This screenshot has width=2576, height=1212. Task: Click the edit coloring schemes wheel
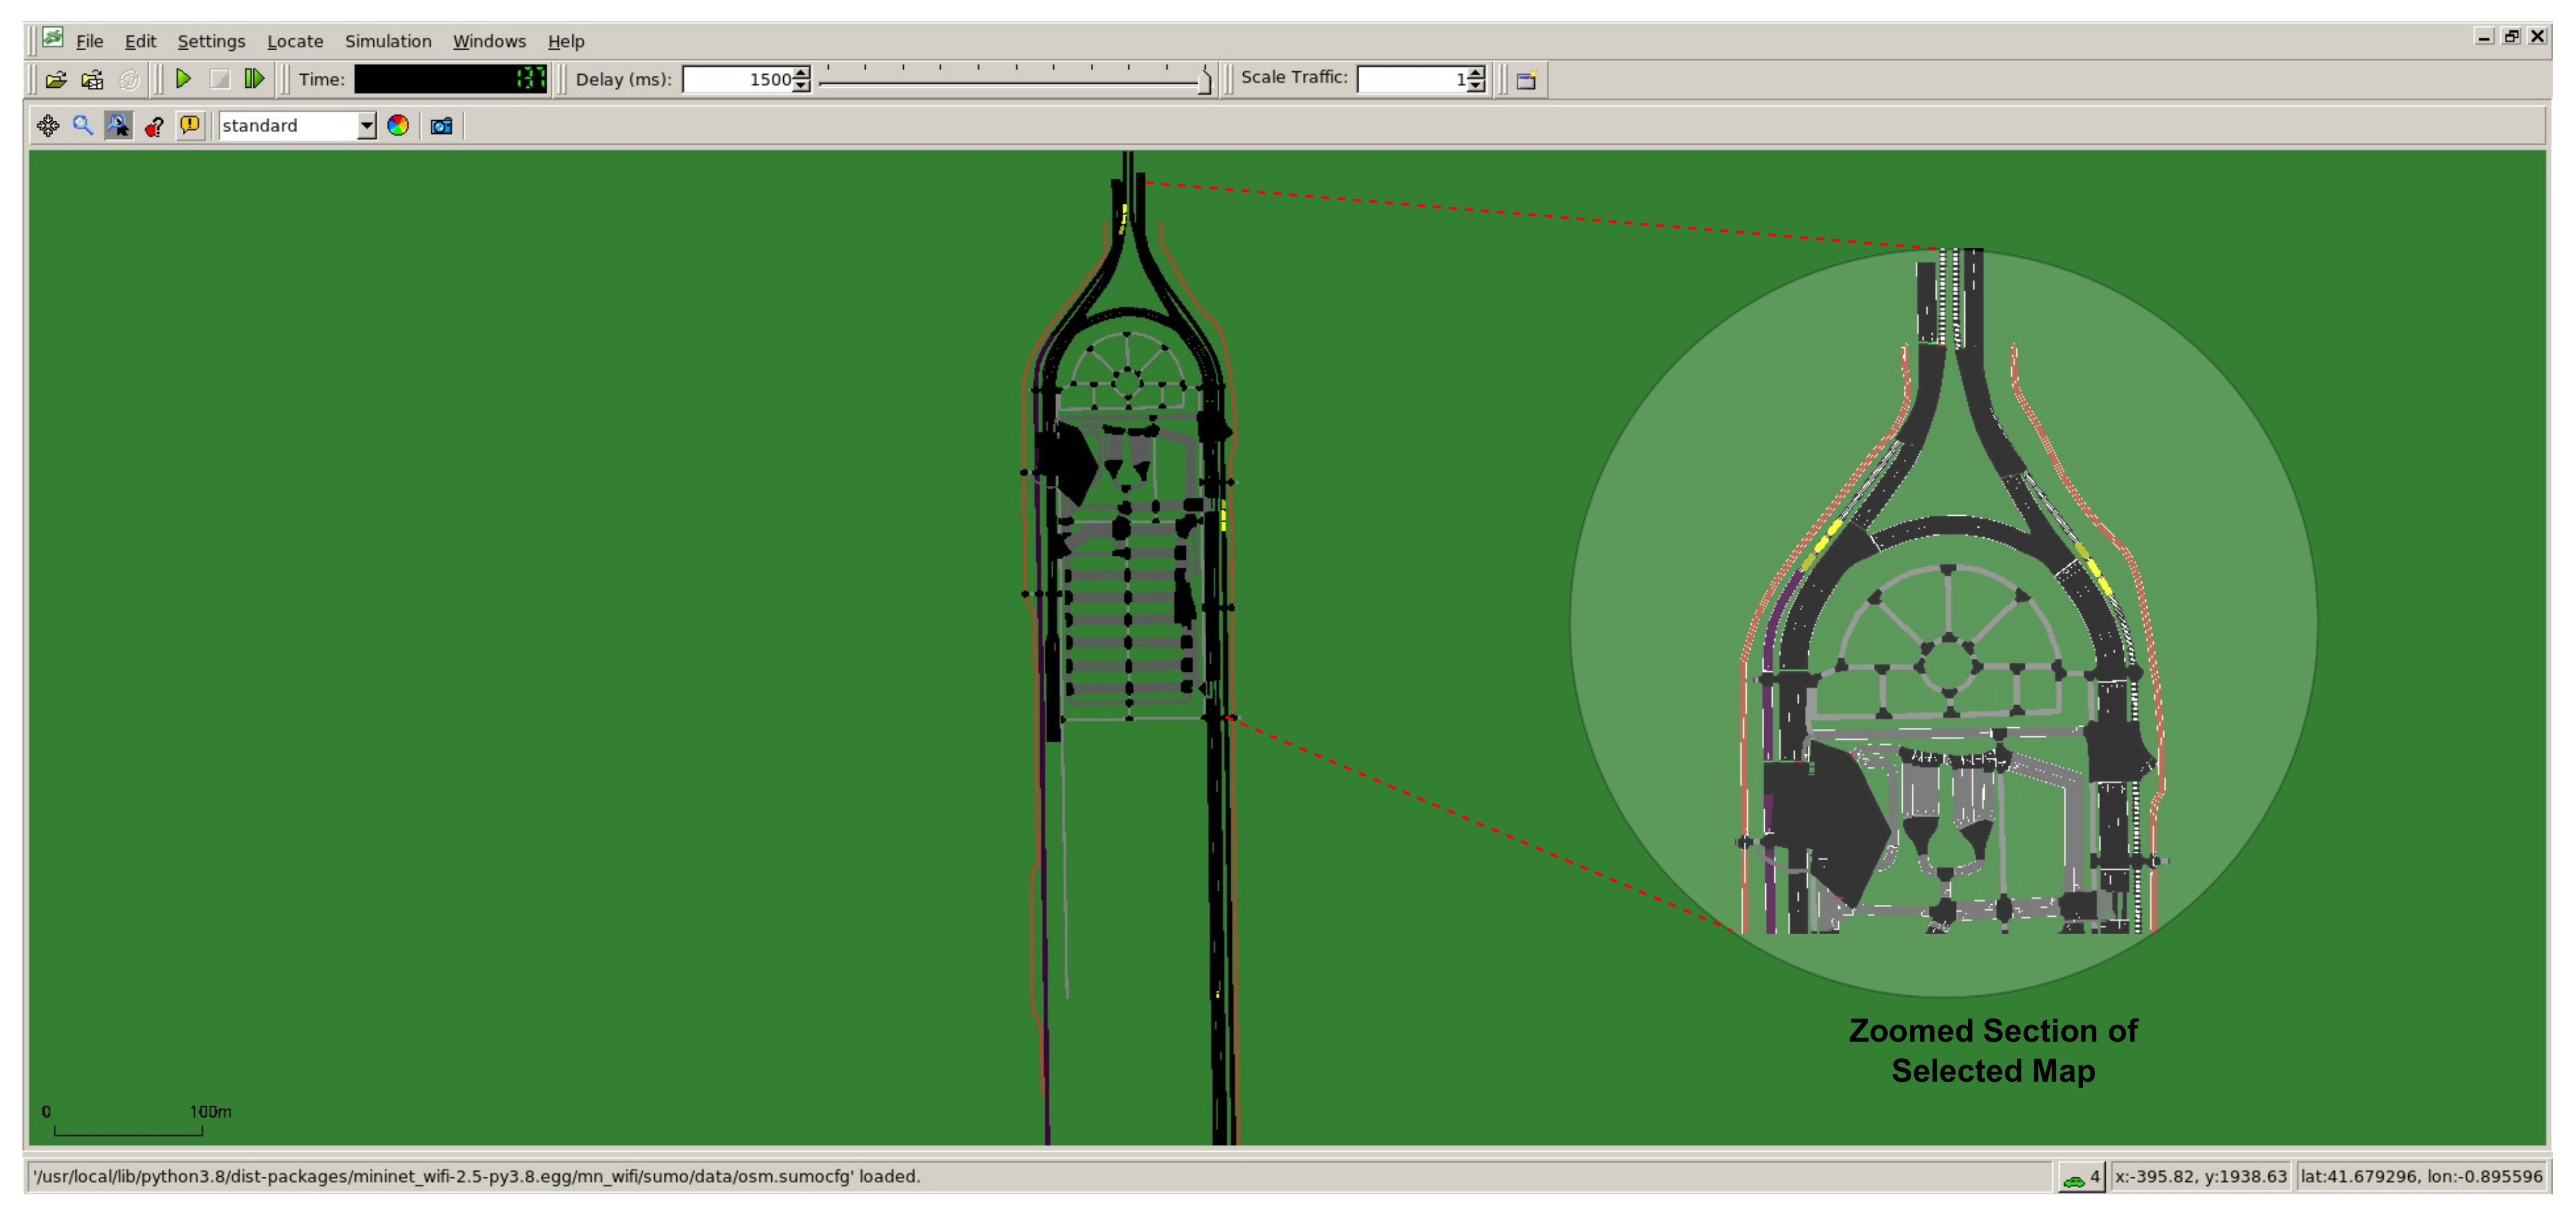point(398,126)
